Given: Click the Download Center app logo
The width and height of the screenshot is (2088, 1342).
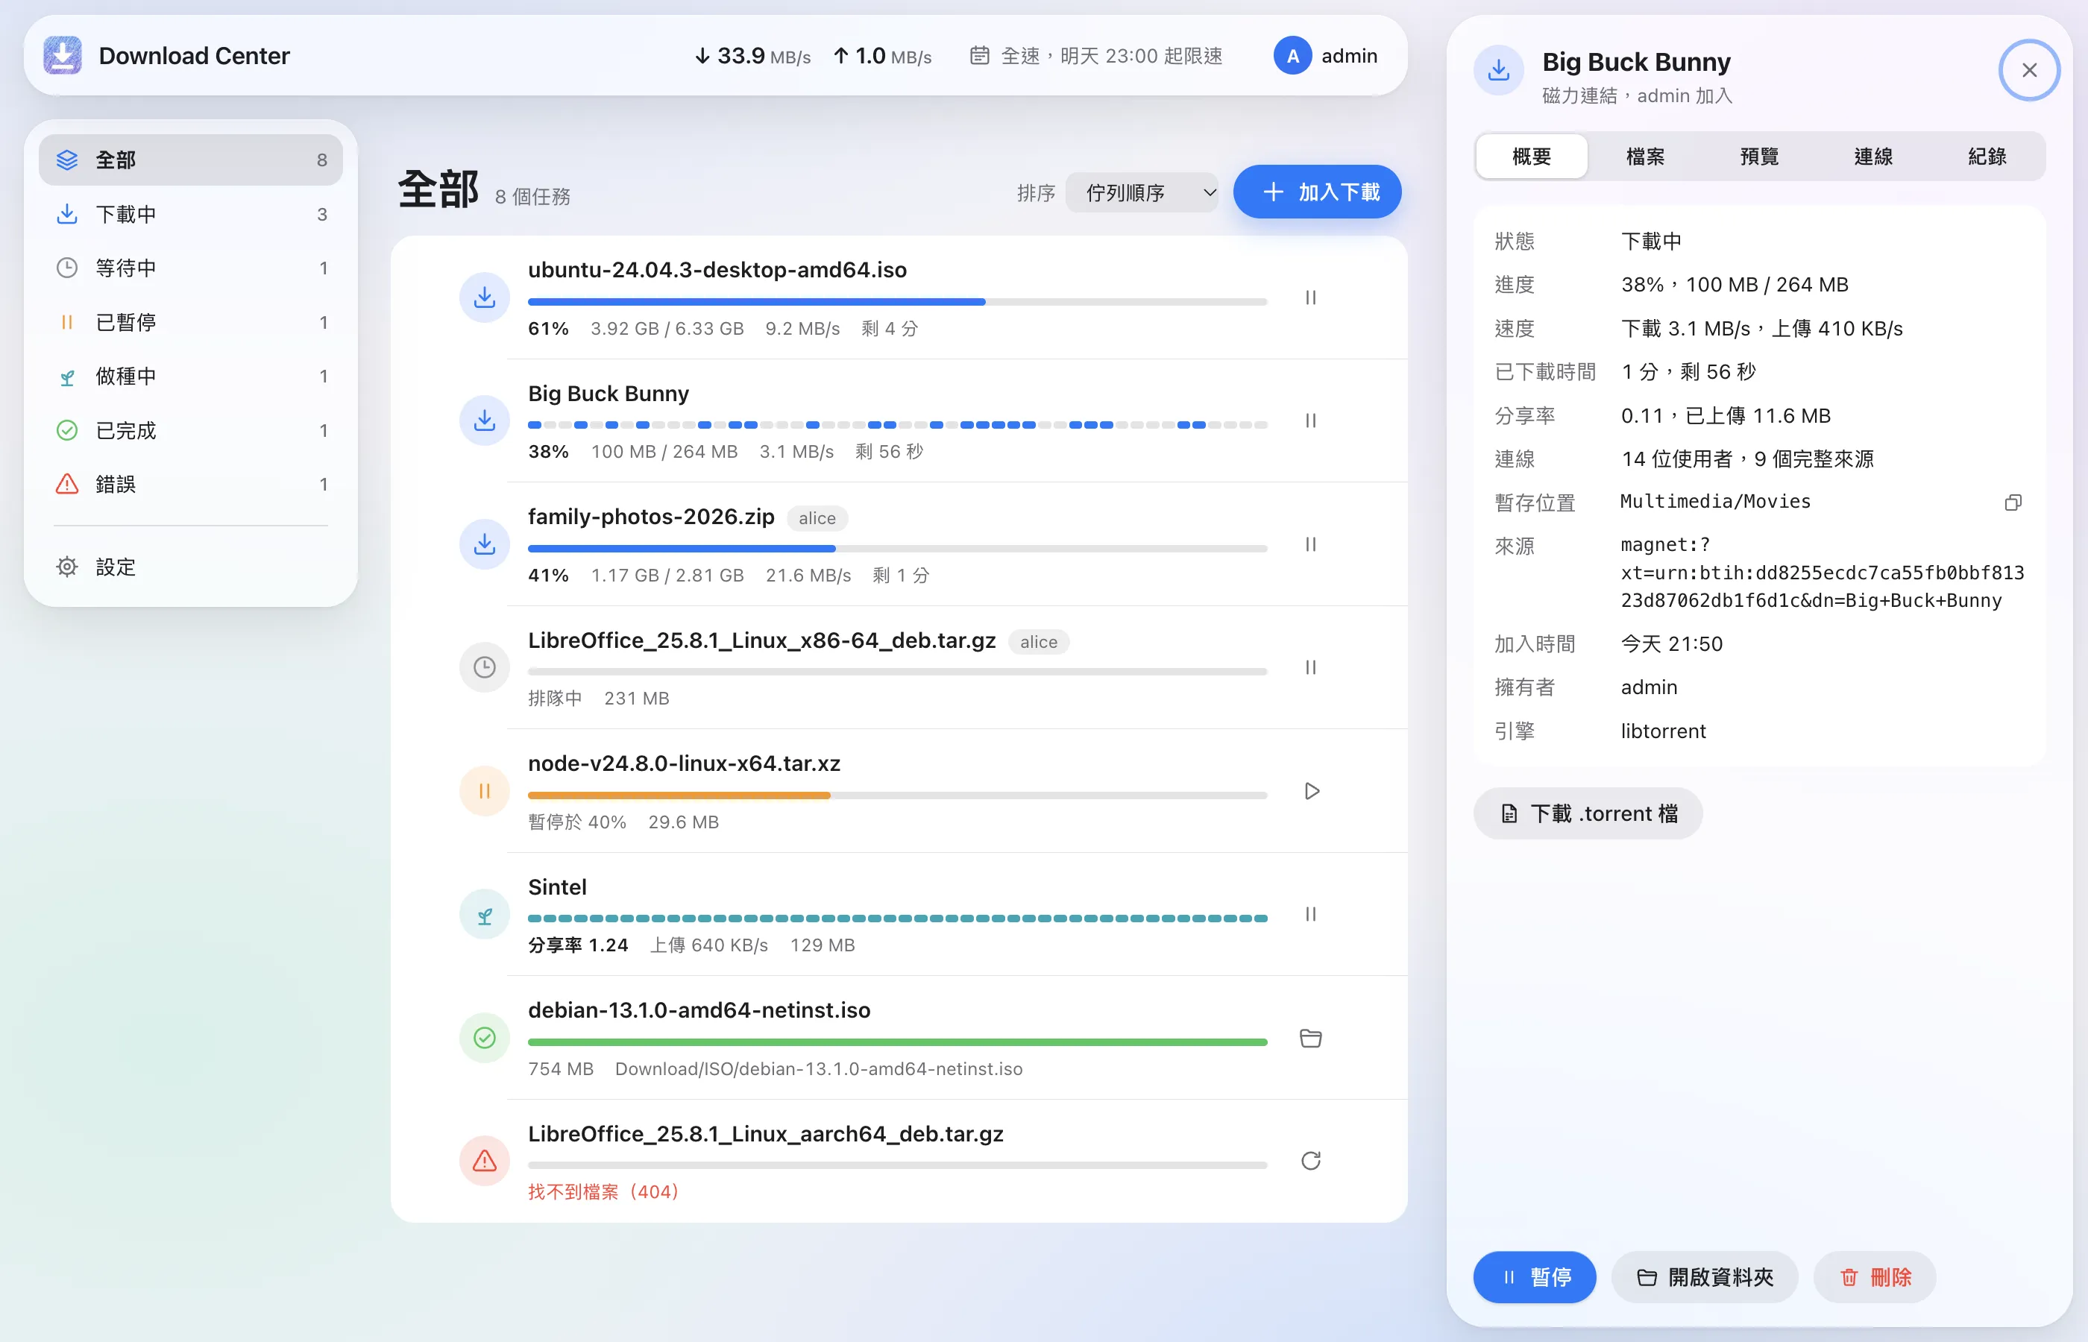Looking at the screenshot, I should pos(63,56).
